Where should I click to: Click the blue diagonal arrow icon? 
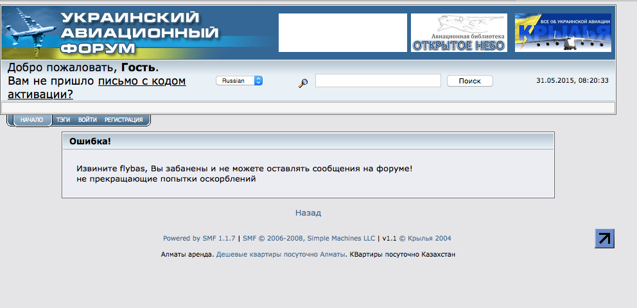pyautogui.click(x=604, y=238)
